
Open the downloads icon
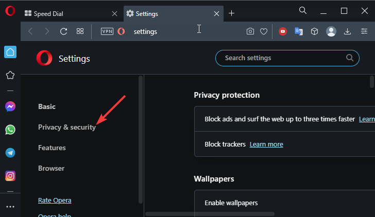pos(347,31)
